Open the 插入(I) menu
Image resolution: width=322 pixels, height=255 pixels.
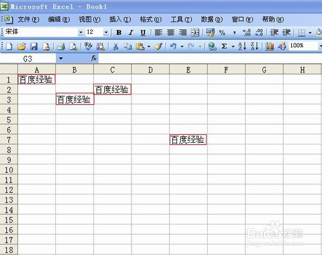tap(120, 19)
